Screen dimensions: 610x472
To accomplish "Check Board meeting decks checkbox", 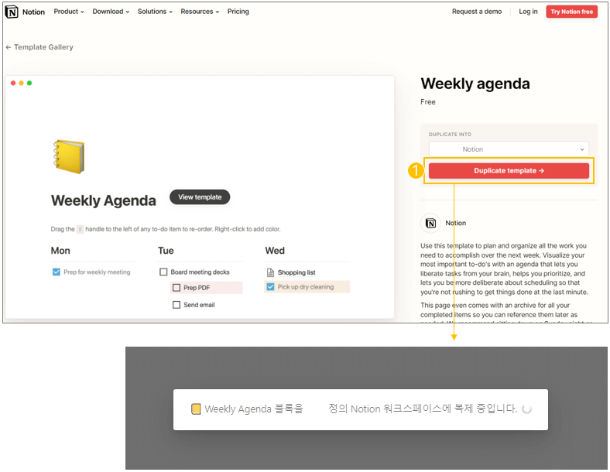I will click(163, 272).
